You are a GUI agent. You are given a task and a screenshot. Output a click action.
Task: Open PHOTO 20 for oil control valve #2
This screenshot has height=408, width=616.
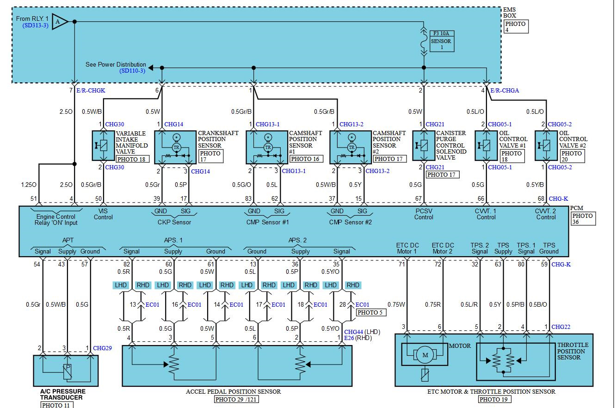tap(572, 156)
